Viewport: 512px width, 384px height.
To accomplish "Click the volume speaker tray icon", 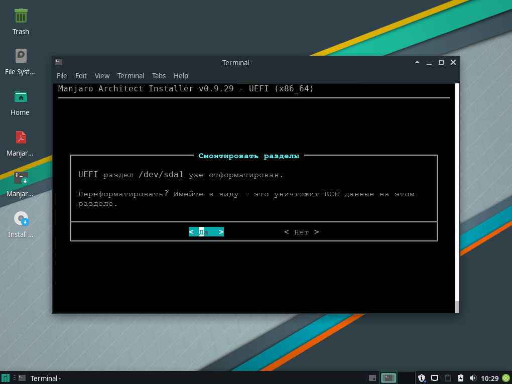I will tap(473, 378).
